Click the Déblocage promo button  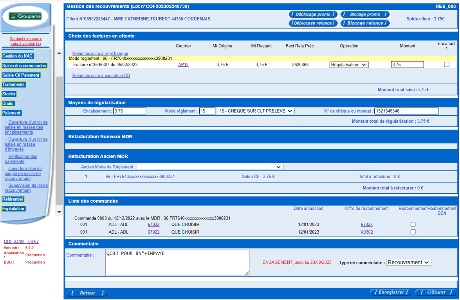click(x=313, y=14)
